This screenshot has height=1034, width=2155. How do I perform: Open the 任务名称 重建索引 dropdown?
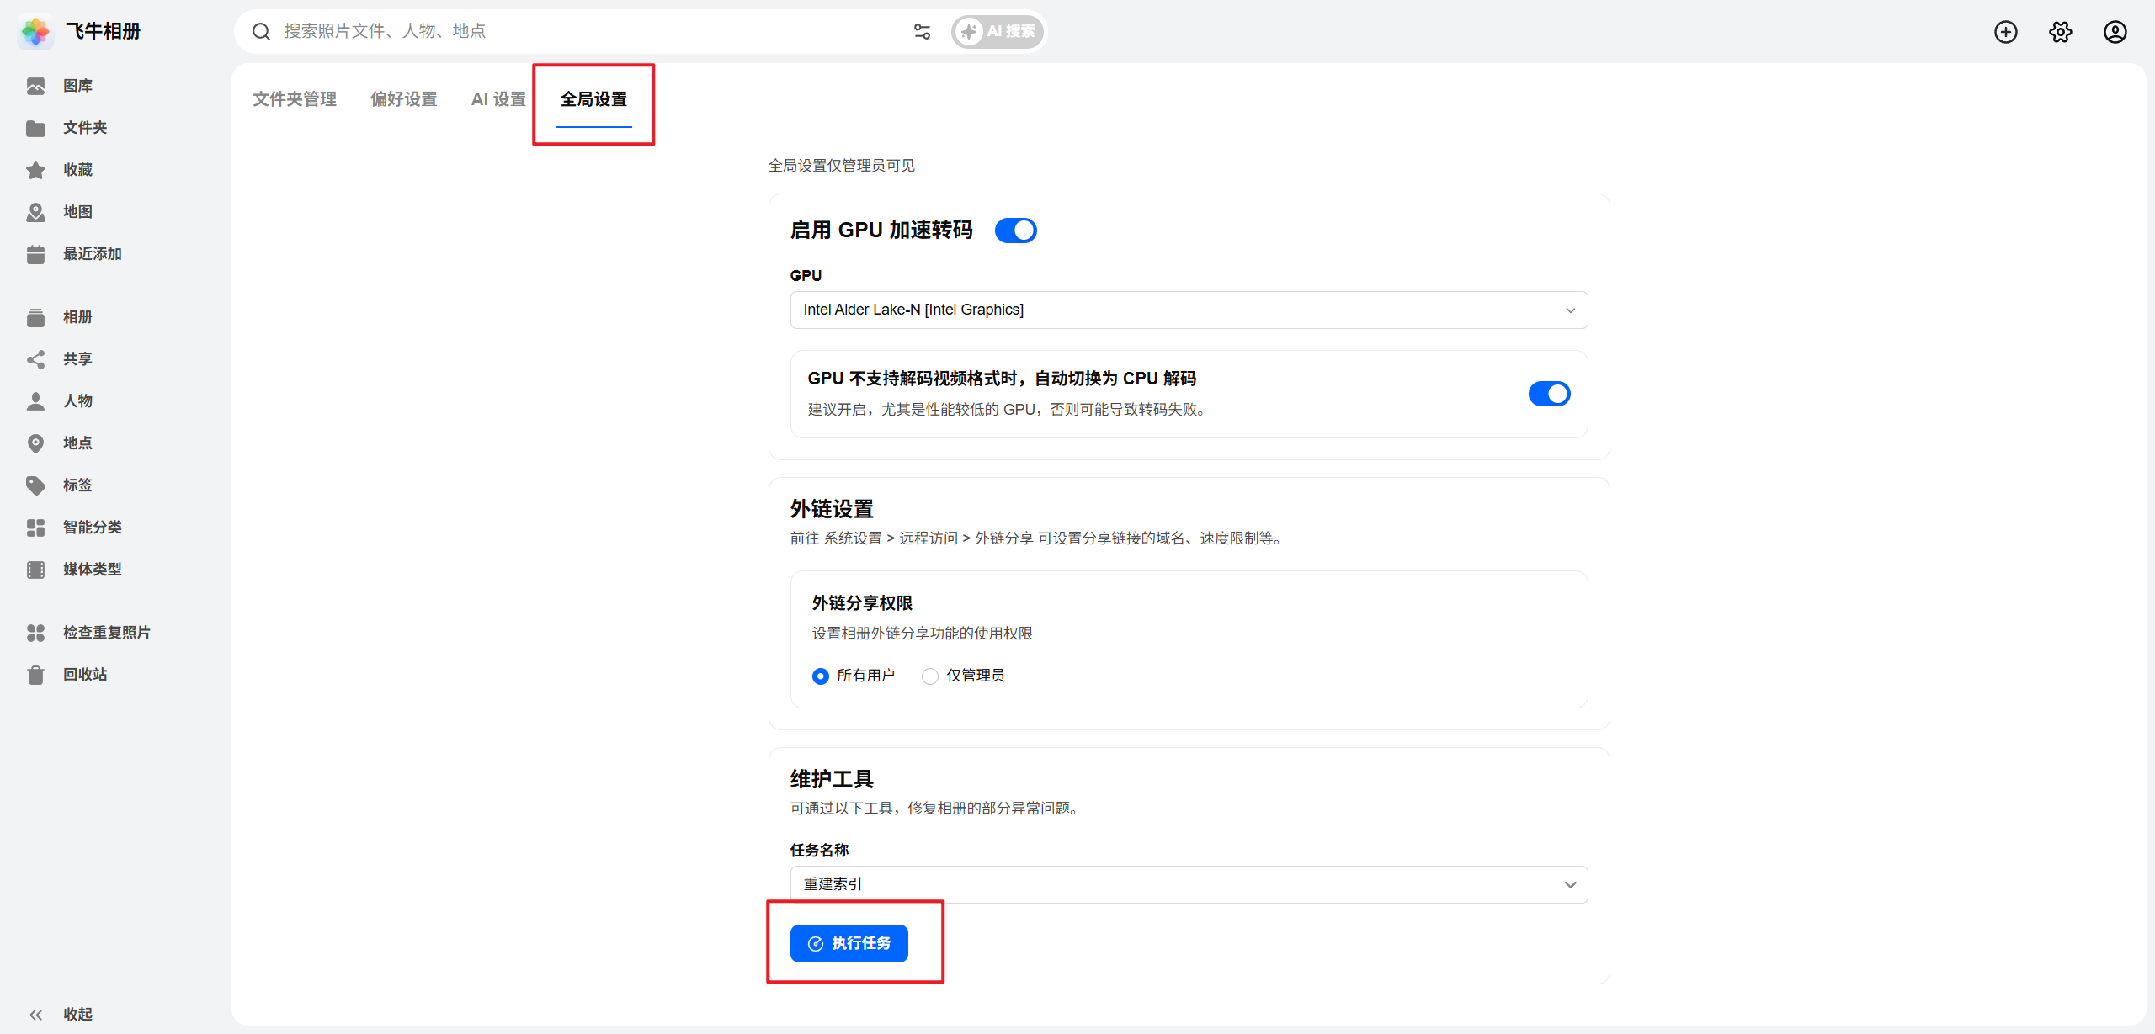click(x=1189, y=884)
